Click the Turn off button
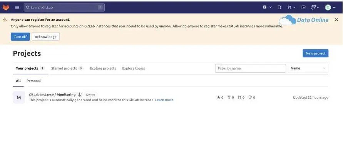Image resolution: width=343 pixels, height=160 pixels. 20,36
